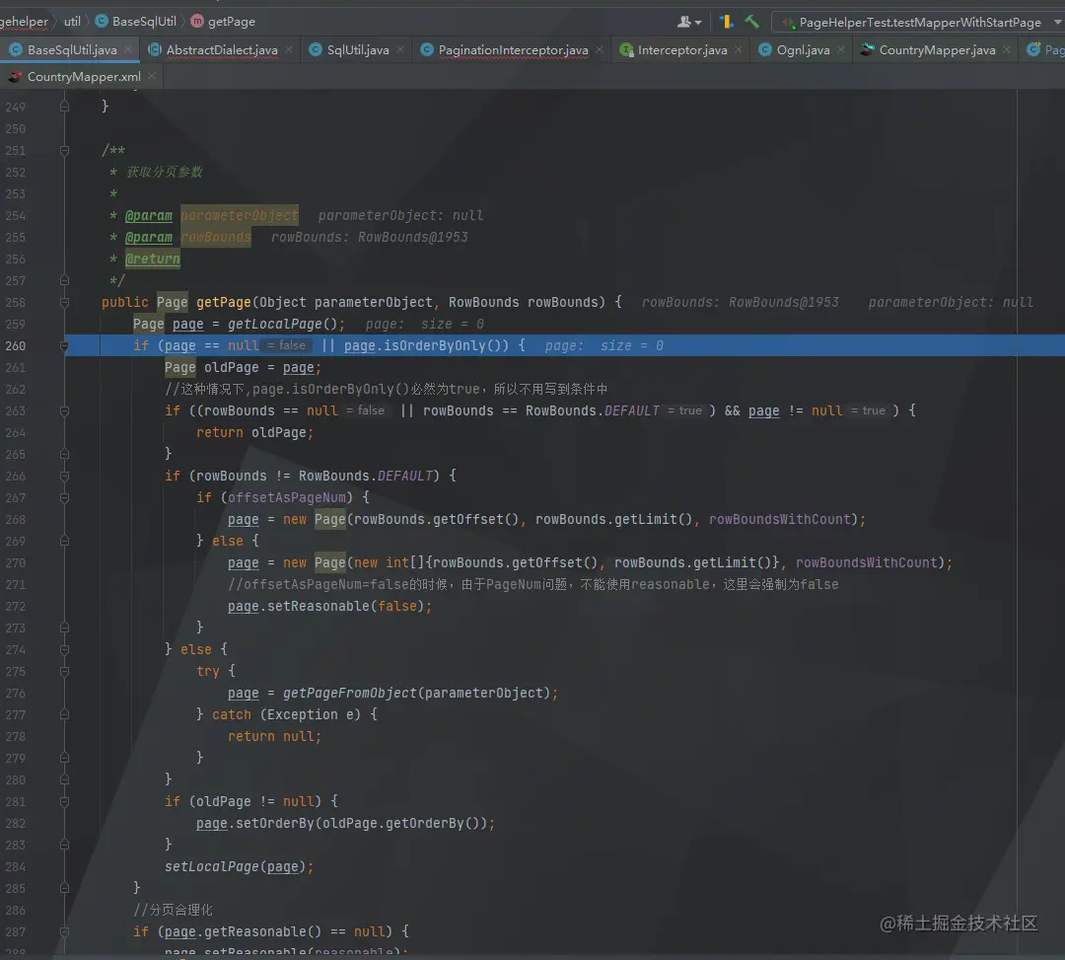Collapse the oldPage if fold at line 281
1065x960 pixels.
click(x=64, y=802)
